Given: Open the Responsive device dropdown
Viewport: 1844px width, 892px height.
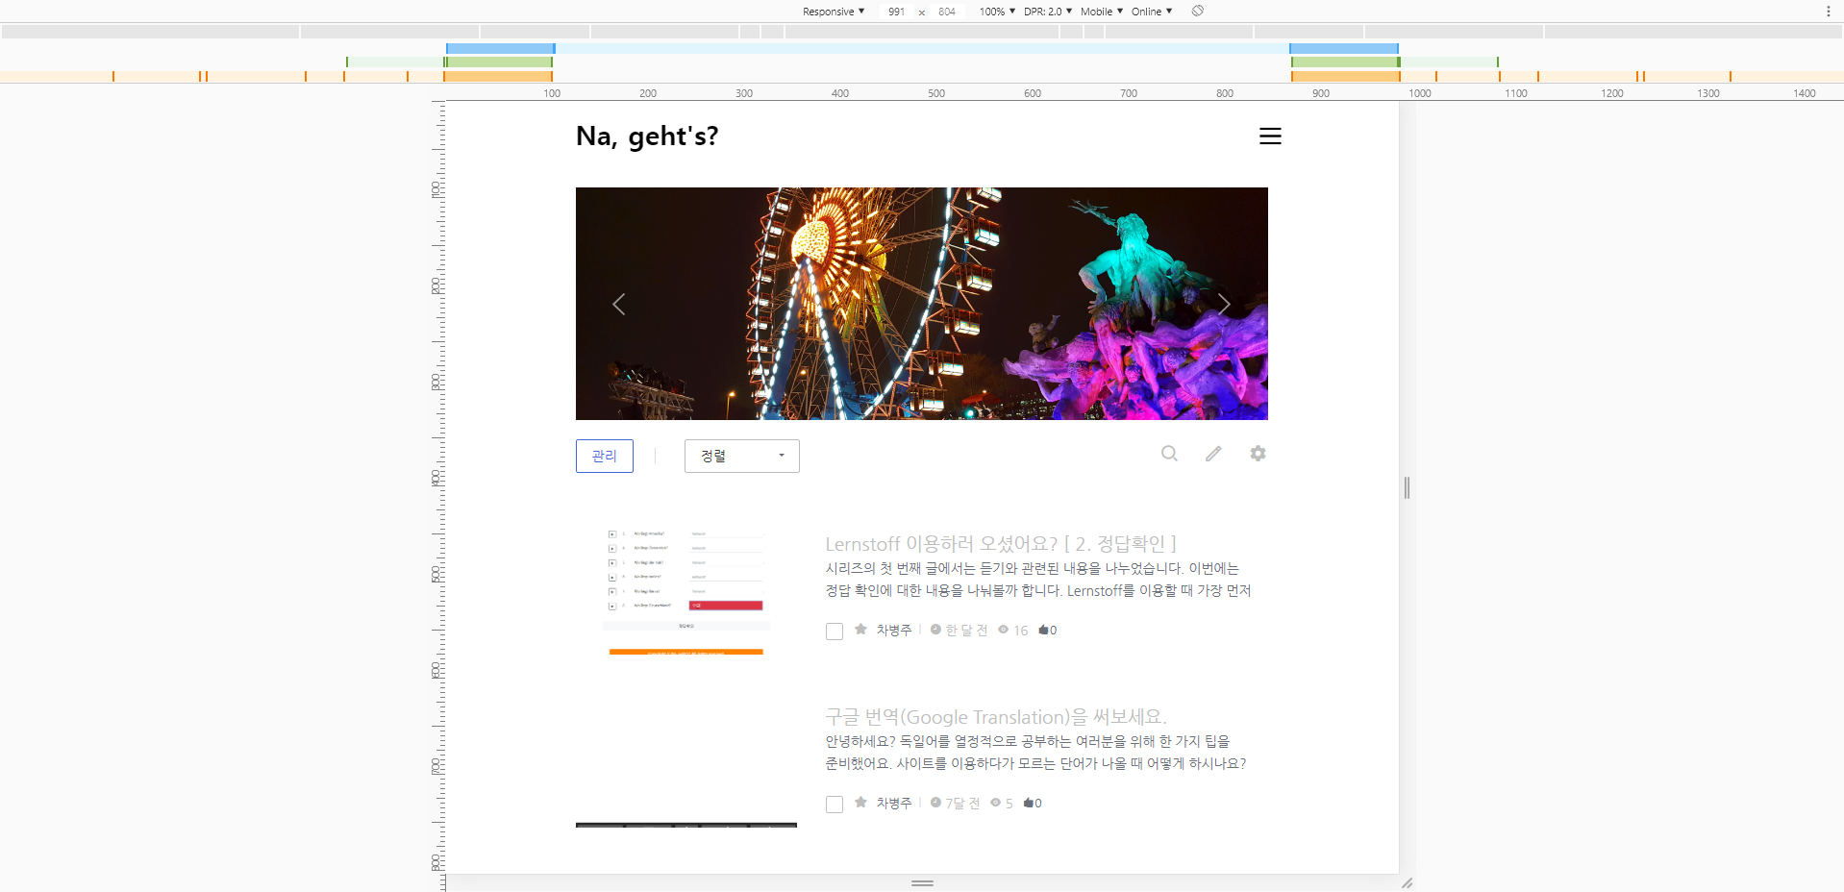Looking at the screenshot, I should pyautogui.click(x=834, y=12).
